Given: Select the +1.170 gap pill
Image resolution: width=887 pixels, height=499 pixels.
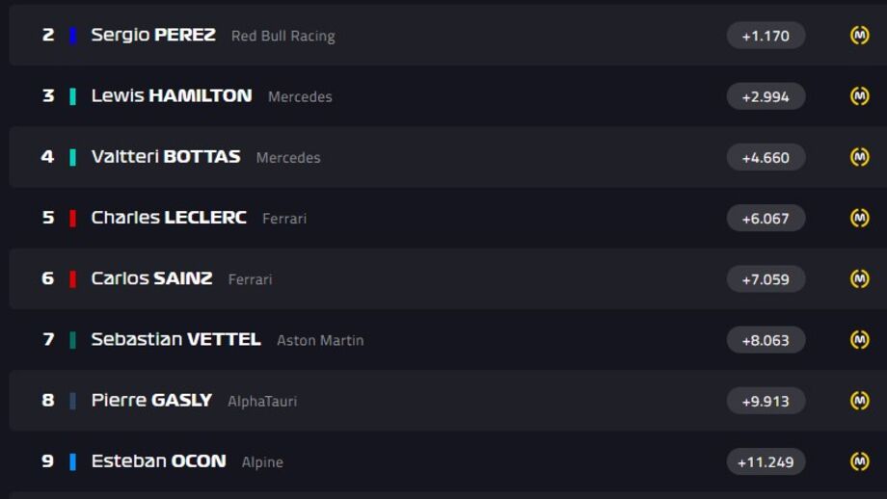Looking at the screenshot, I should point(766,36).
